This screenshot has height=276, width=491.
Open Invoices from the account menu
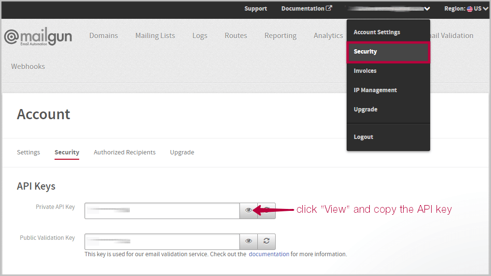tap(365, 71)
